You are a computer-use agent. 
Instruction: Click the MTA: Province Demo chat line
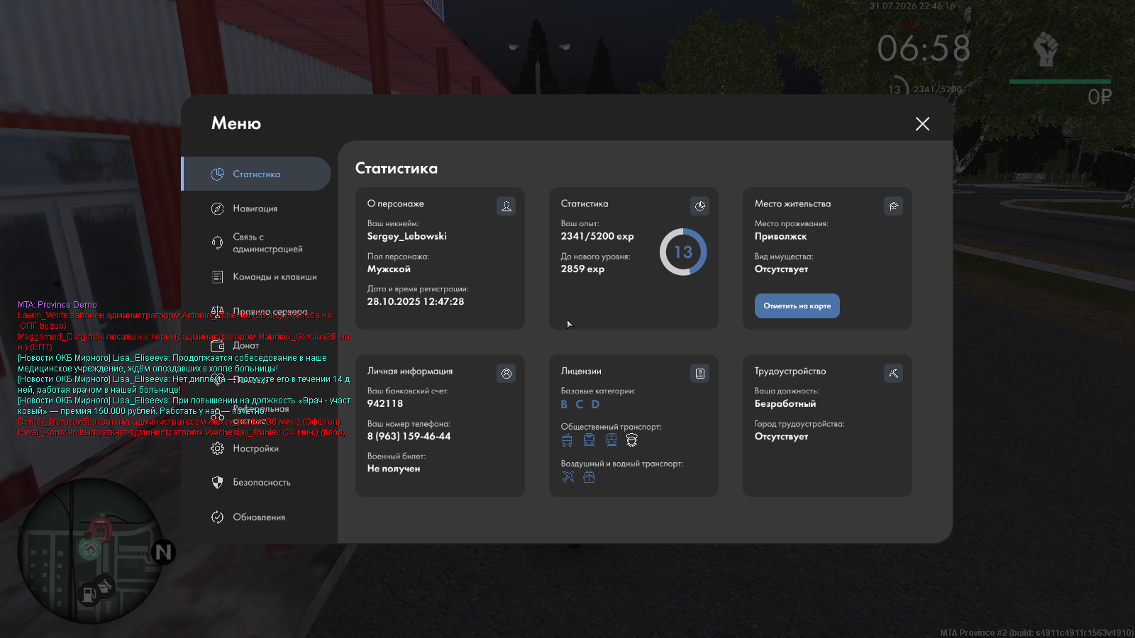tap(57, 305)
